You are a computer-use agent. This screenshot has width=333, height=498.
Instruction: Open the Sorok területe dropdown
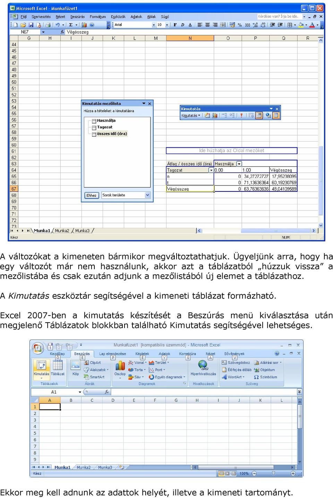147,195
